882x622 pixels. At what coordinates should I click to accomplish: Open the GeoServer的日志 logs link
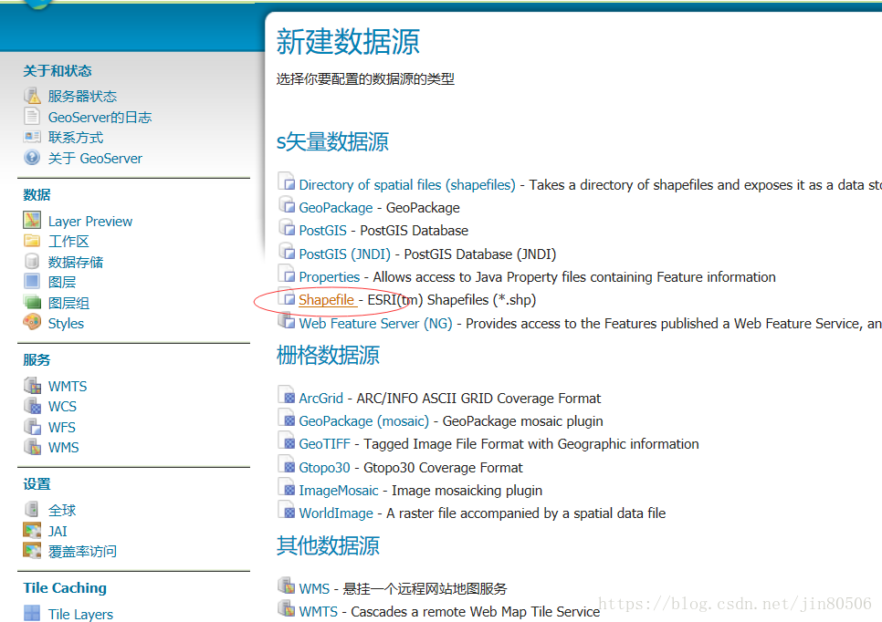(x=100, y=117)
